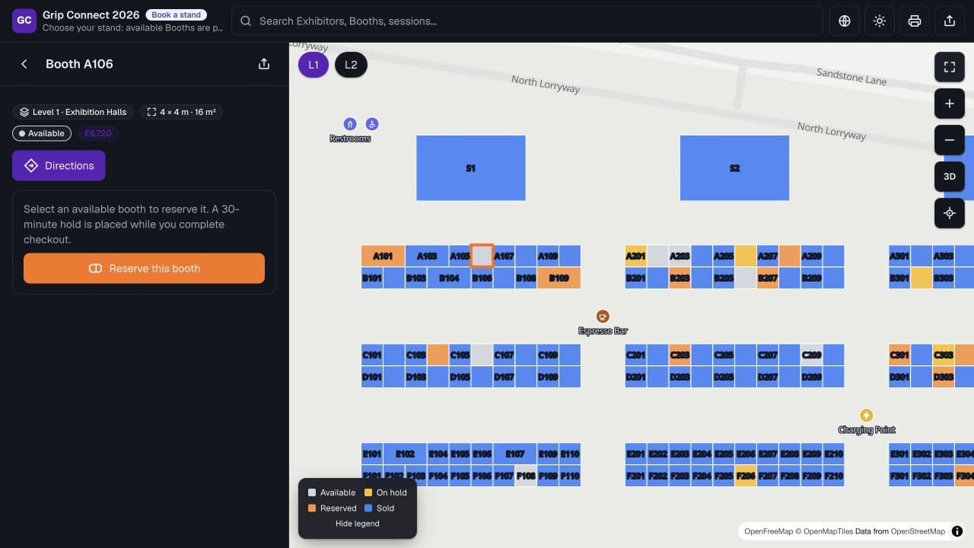Select stand S2 on the map
974x548 pixels.
734,168
